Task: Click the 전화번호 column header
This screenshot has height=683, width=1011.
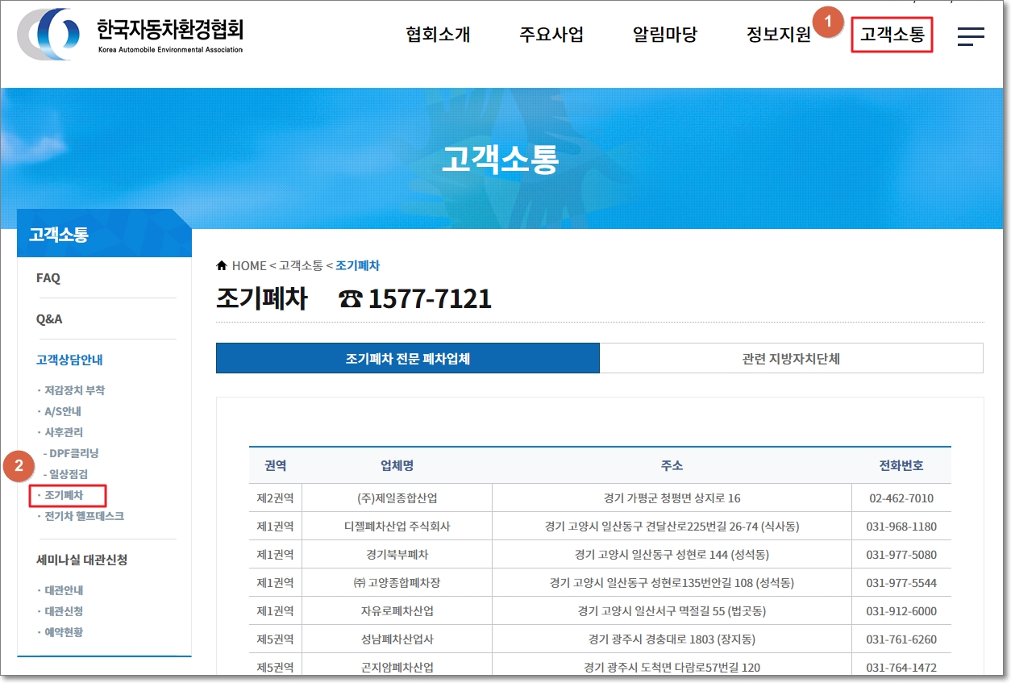Action: pyautogui.click(x=901, y=465)
